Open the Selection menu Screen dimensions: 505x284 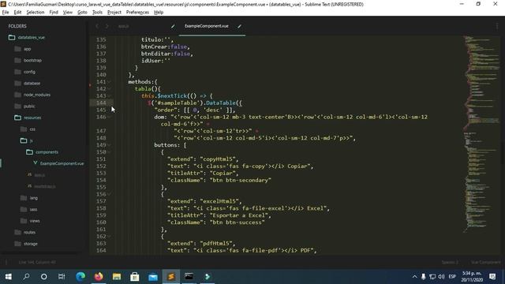point(35,13)
